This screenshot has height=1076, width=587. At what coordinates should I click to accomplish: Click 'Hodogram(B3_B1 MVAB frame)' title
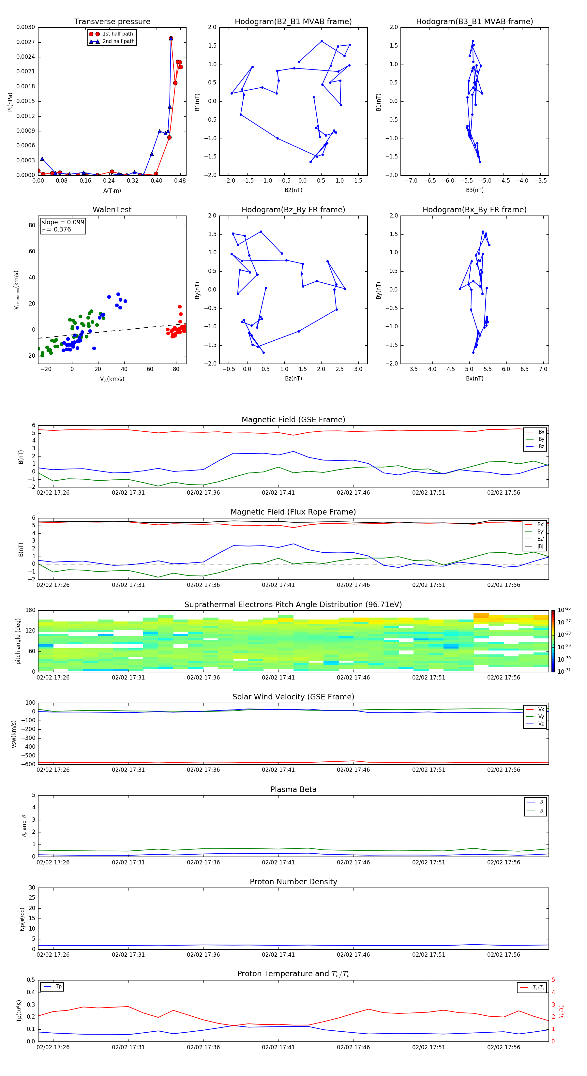pyautogui.click(x=474, y=21)
